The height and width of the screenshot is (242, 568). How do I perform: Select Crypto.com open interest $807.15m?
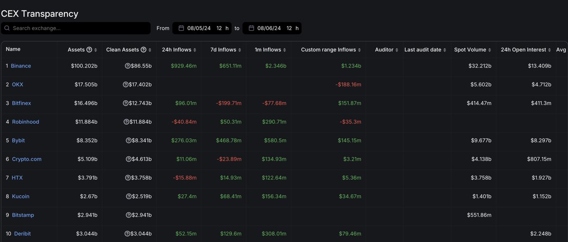tap(539, 159)
